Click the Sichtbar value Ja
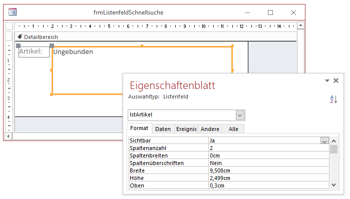 pyautogui.click(x=264, y=140)
